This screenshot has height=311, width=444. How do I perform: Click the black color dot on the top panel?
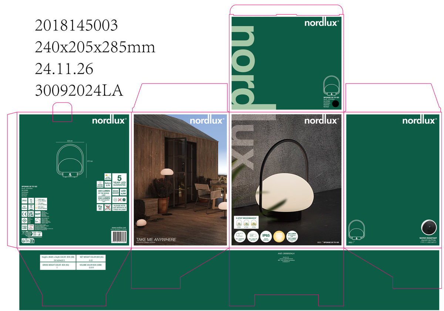[x=335, y=104]
